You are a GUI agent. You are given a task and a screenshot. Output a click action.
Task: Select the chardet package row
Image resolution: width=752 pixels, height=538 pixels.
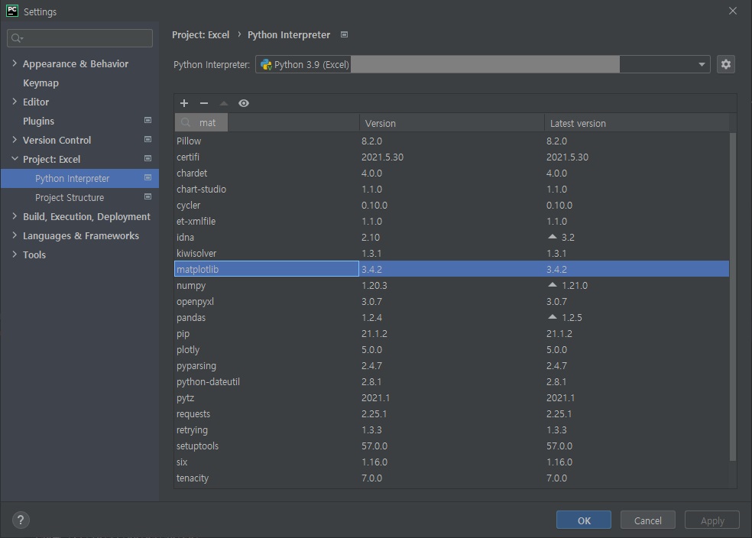click(x=452, y=173)
